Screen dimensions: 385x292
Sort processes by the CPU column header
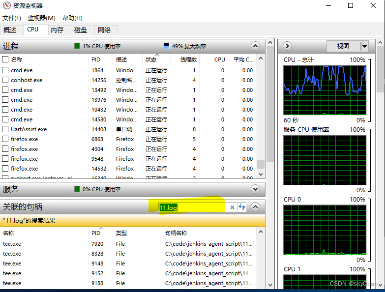click(x=213, y=59)
